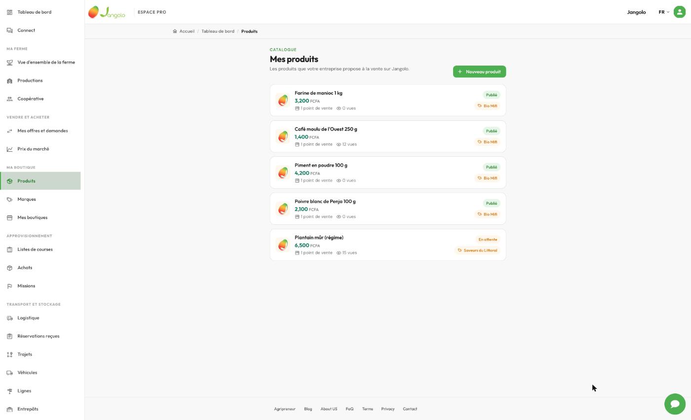Open the Agripreneur footer link
The height and width of the screenshot is (420, 691).
click(x=285, y=409)
